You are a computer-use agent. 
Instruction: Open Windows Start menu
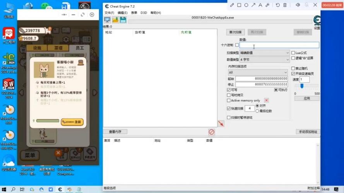(4, 189)
